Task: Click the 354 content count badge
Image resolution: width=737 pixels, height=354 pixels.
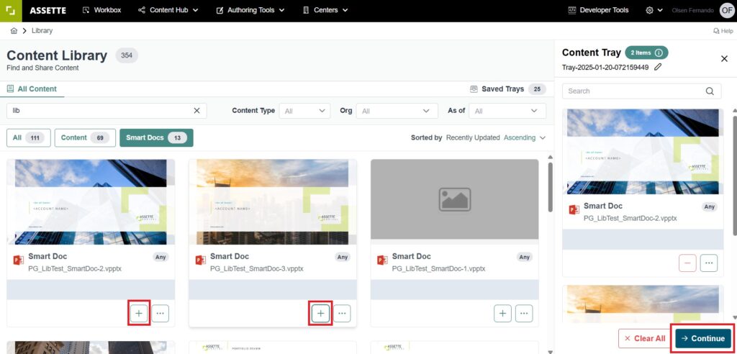Action: [x=127, y=55]
